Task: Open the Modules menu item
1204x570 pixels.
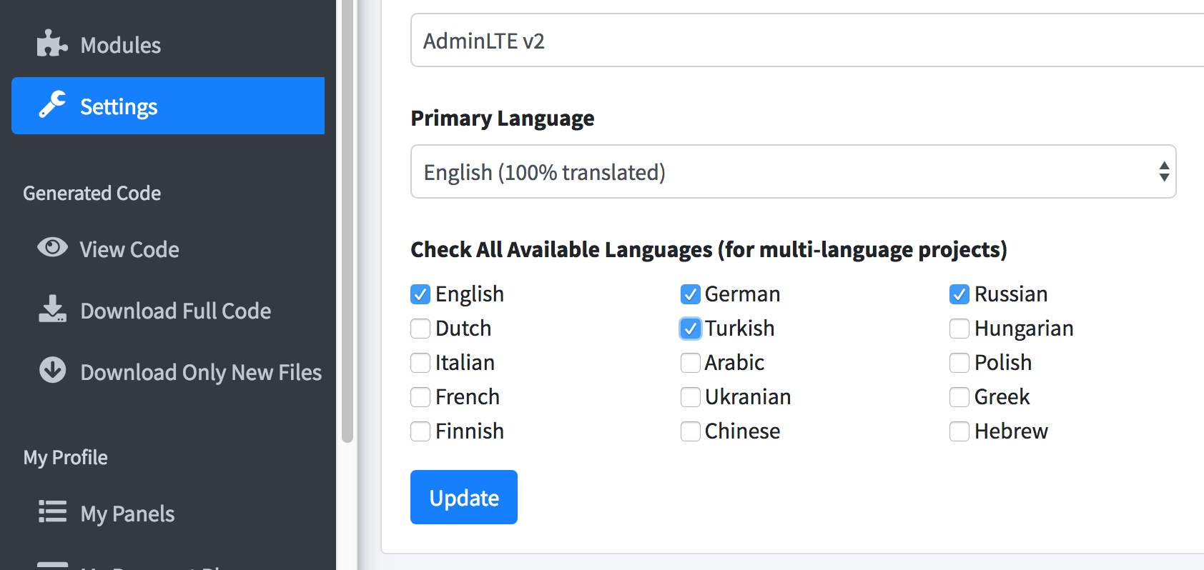Action: [120, 45]
